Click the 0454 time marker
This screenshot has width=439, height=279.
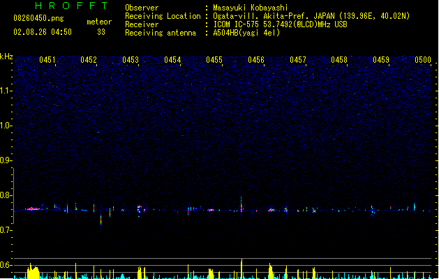click(172, 60)
